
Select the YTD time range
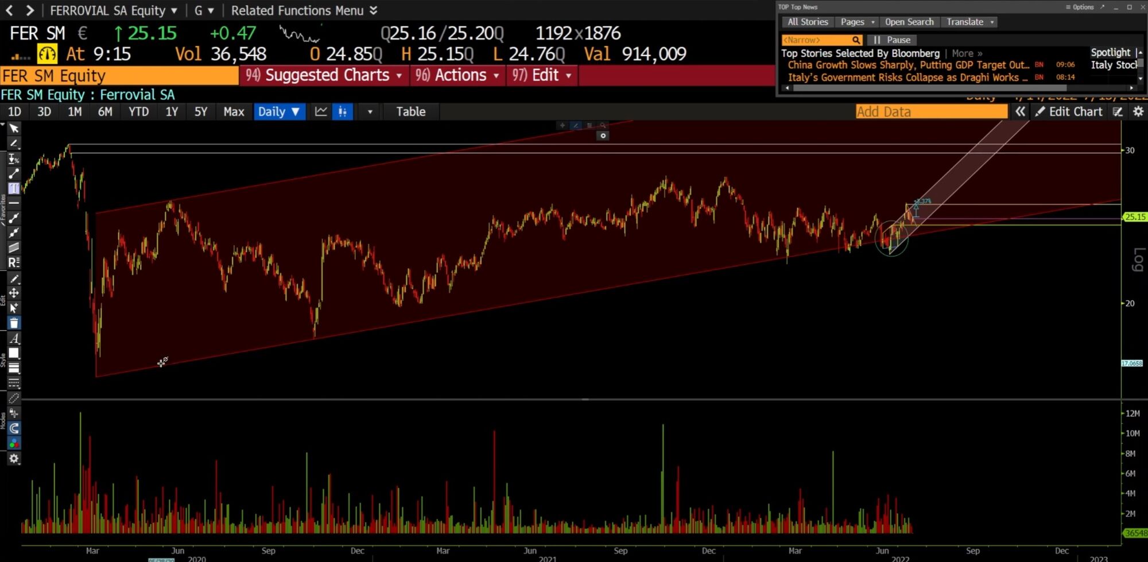(138, 111)
